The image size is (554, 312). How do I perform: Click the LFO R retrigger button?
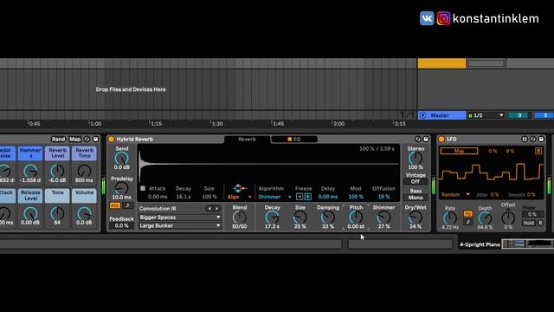[540, 223]
